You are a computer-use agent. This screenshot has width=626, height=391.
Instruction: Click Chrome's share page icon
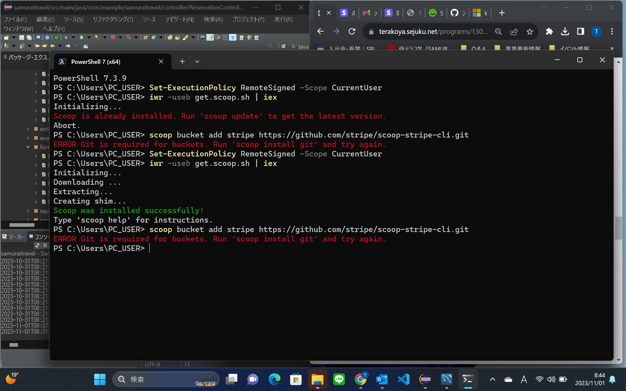[514, 31]
